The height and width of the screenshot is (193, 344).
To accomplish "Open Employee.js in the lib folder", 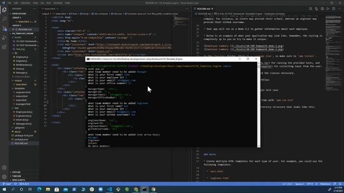I will 21,57.
